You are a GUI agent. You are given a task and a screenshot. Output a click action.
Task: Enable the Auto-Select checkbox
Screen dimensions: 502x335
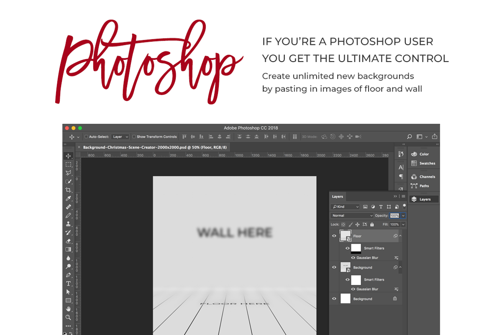86,137
